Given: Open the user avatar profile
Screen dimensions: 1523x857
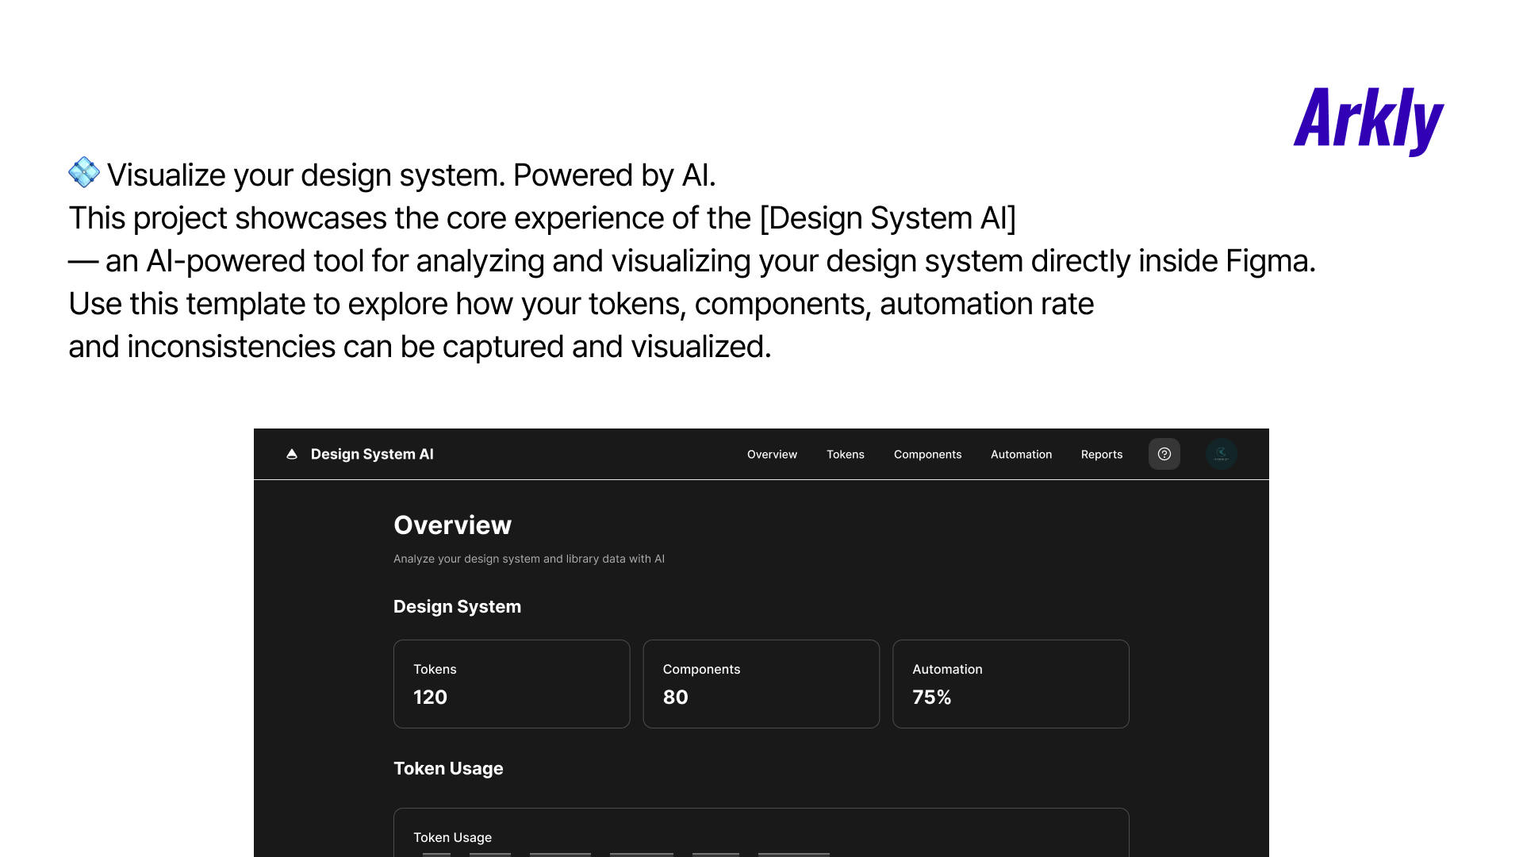Looking at the screenshot, I should [1222, 454].
